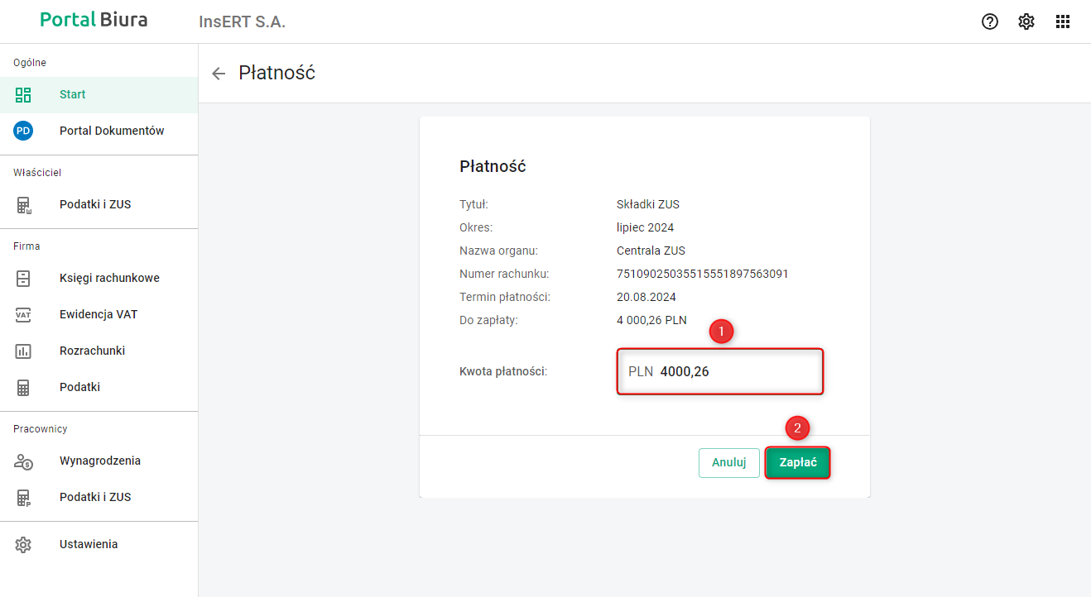Click the Ustawienia gear icon in sidebar
Viewport: 1091px width, 597px height.
tap(23, 544)
